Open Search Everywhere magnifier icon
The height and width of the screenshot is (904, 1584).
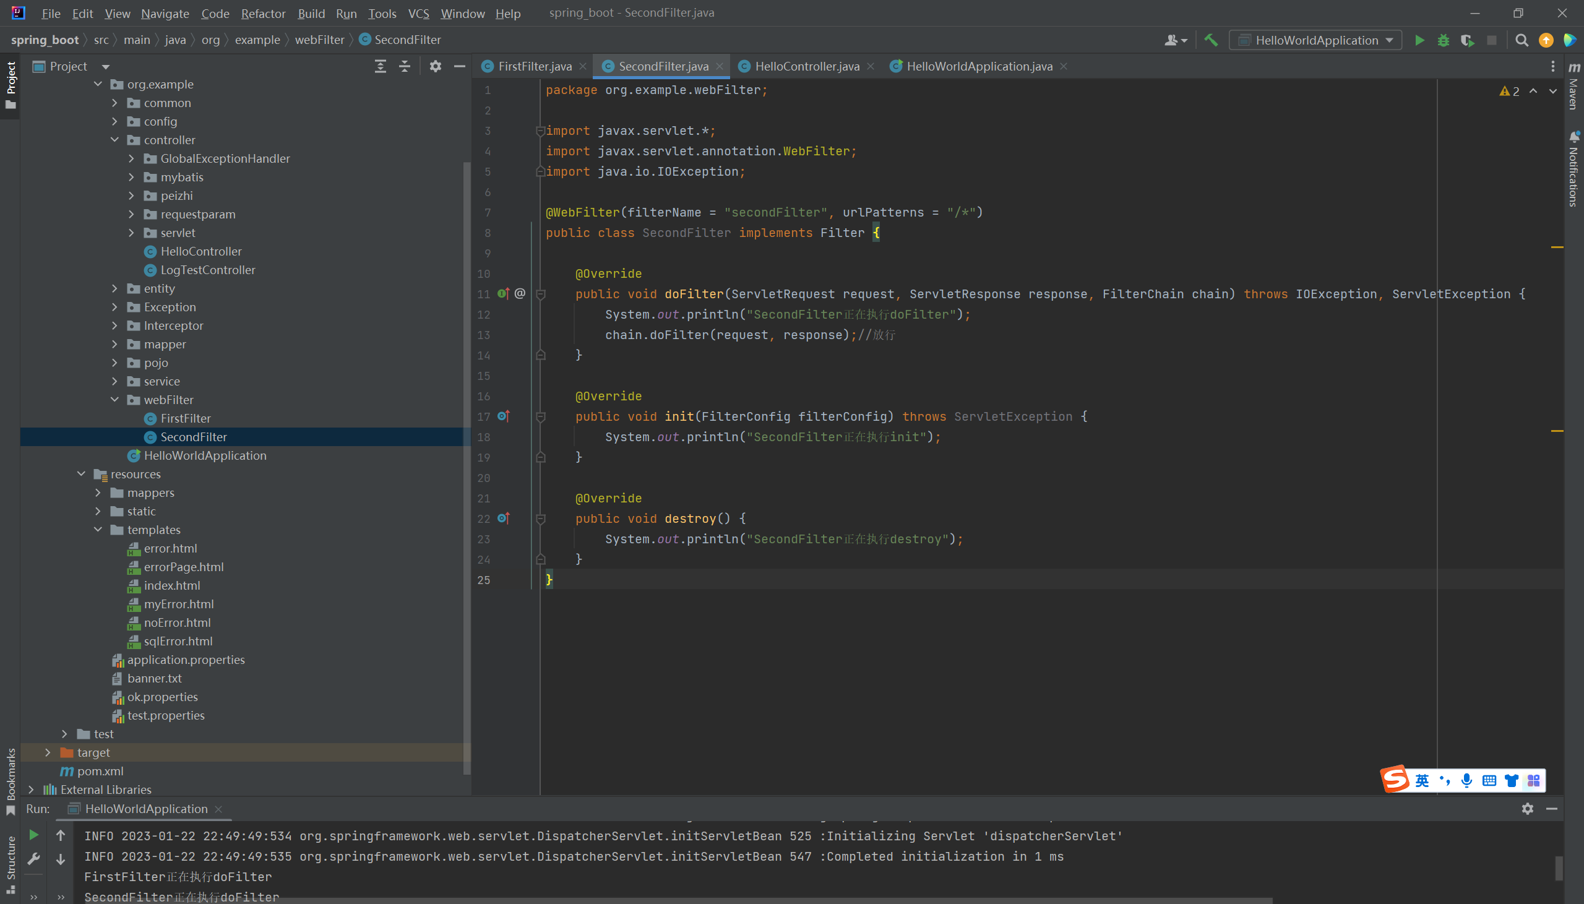(x=1522, y=40)
